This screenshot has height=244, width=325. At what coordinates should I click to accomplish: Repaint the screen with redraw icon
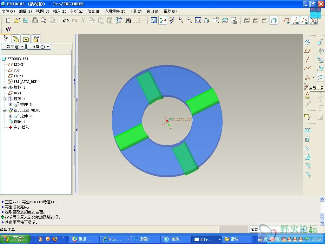[154, 20]
